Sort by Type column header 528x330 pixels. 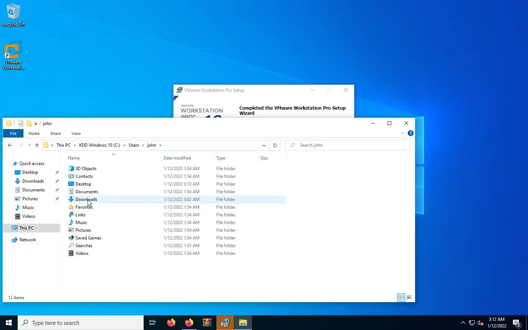pos(236,158)
